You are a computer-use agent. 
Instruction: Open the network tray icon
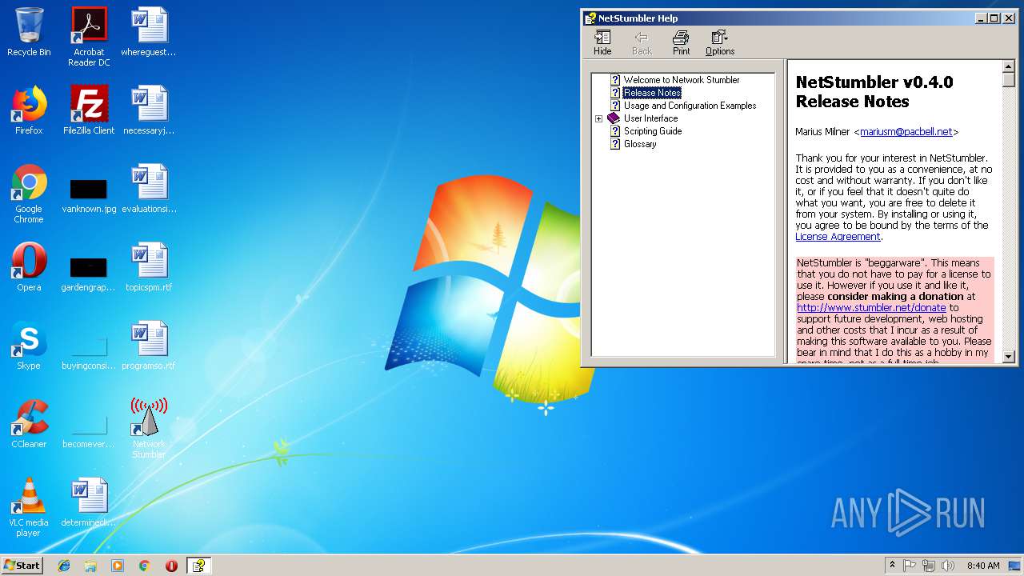[x=929, y=566]
